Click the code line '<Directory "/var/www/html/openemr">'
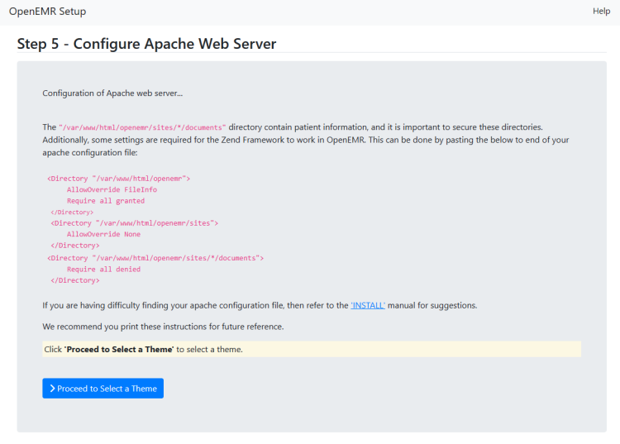The height and width of the screenshot is (444, 620). 118,179
